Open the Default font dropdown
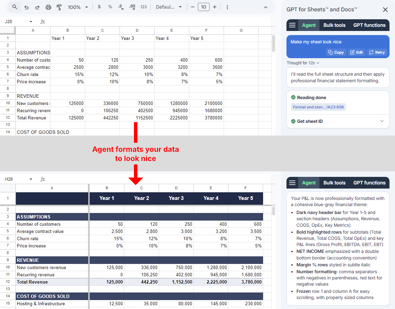This screenshot has height=309, width=395. [x=169, y=7]
